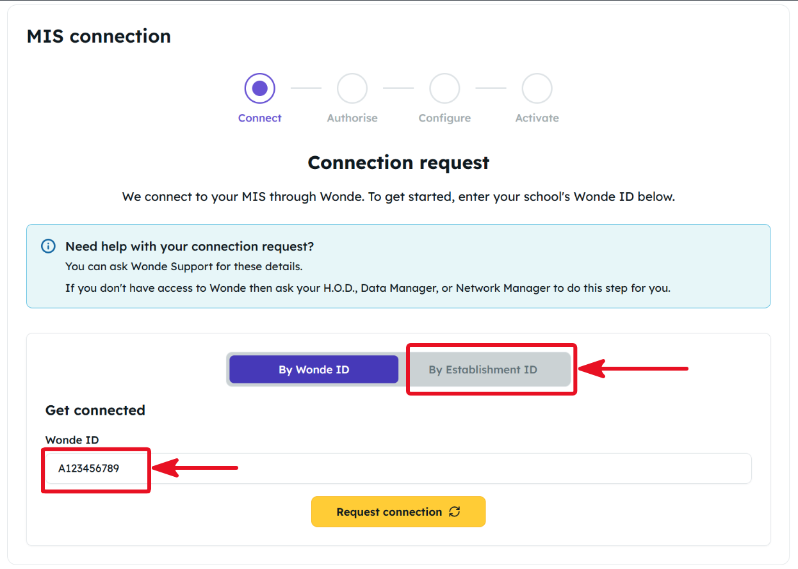Click "Need help with your connection request?" heading

coord(190,246)
